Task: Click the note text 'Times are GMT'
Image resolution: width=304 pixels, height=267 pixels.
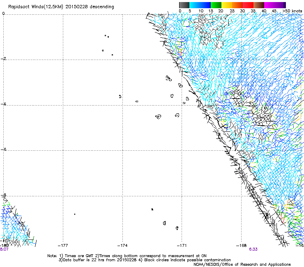Action: (79, 256)
